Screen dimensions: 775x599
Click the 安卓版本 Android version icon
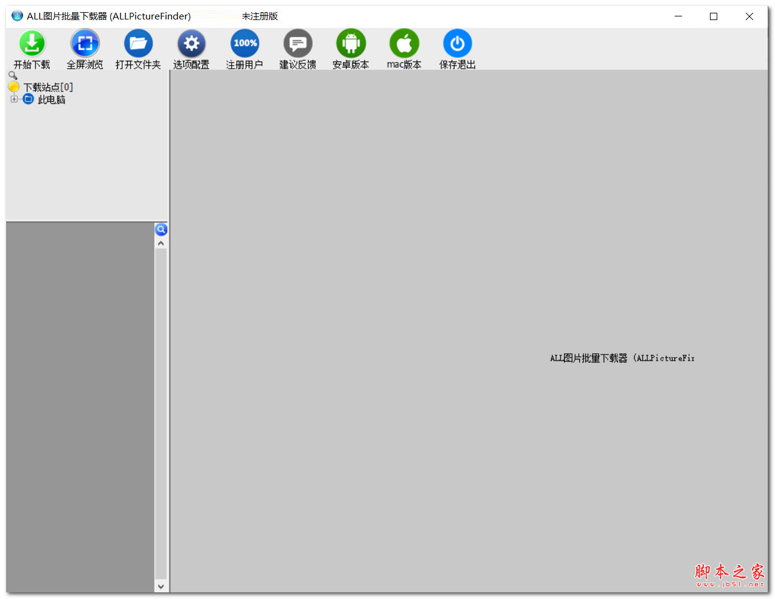point(351,43)
